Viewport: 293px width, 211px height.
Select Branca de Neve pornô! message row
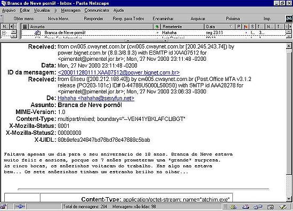(x=153, y=33)
